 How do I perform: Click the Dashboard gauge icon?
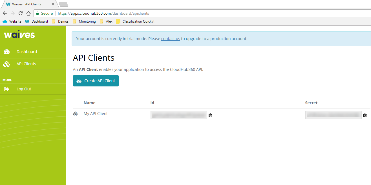6,52
